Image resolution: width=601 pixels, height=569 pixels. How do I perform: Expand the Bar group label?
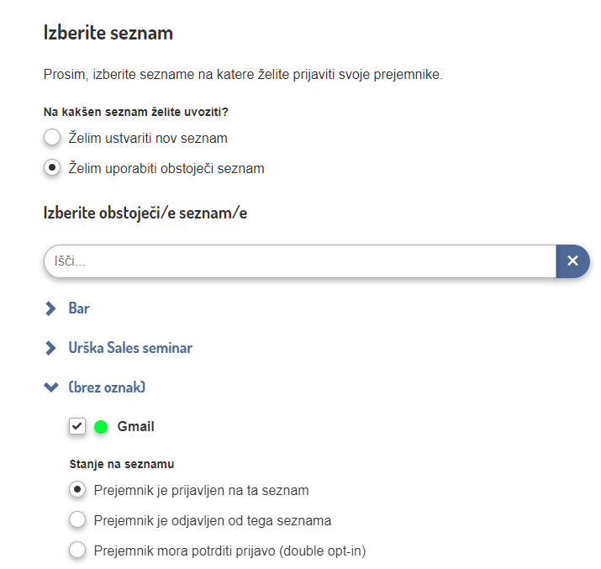(x=79, y=308)
